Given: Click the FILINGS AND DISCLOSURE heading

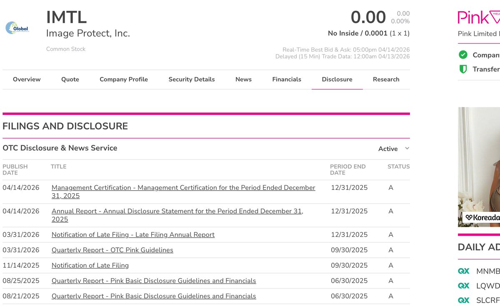Looking at the screenshot, I should 65,126.
